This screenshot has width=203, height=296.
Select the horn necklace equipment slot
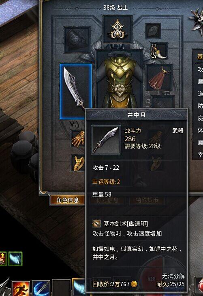[x=158, y=51]
